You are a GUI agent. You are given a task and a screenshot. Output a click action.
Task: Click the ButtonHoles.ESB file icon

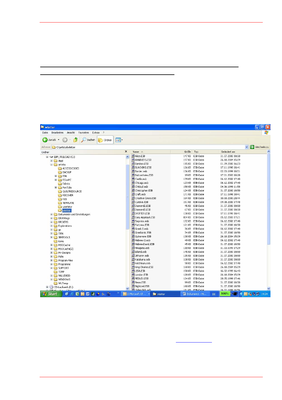point(133,175)
